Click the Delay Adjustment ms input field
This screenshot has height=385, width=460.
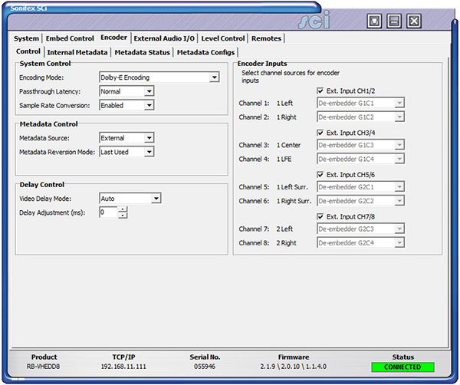(x=107, y=212)
